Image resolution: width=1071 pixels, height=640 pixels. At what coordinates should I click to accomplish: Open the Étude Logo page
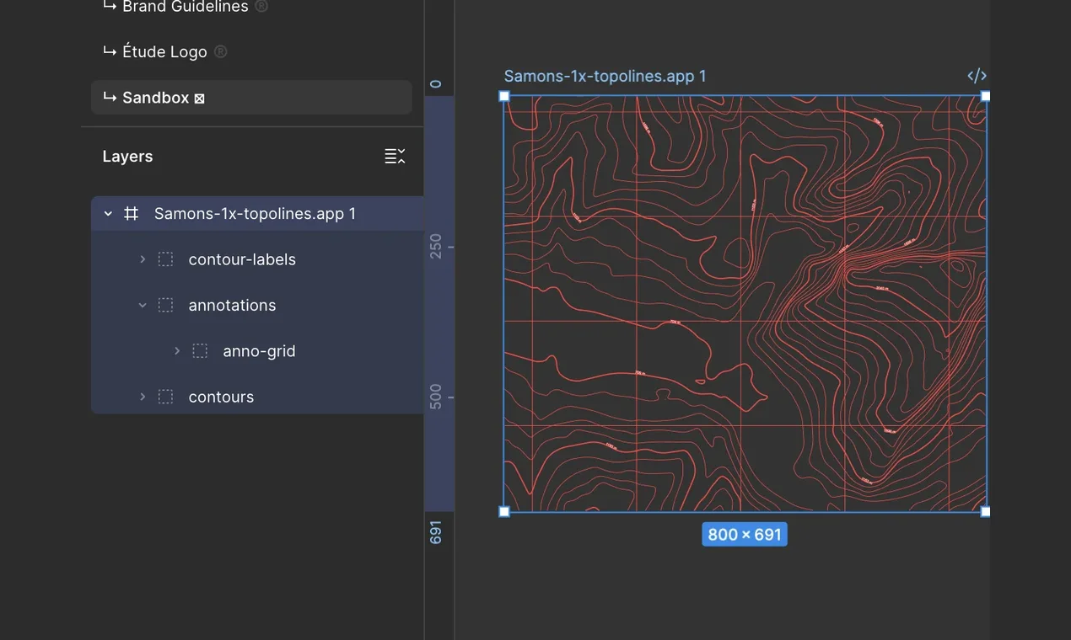165,51
